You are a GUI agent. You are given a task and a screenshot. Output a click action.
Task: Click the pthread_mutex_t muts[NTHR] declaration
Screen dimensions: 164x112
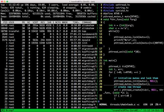click(x=121, y=17)
